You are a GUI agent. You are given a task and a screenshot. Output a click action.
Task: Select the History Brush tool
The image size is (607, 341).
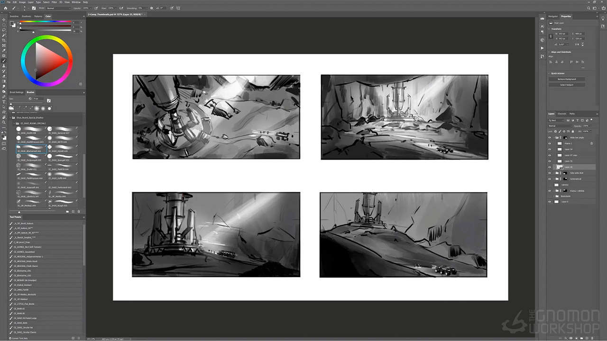pyautogui.click(x=4, y=71)
